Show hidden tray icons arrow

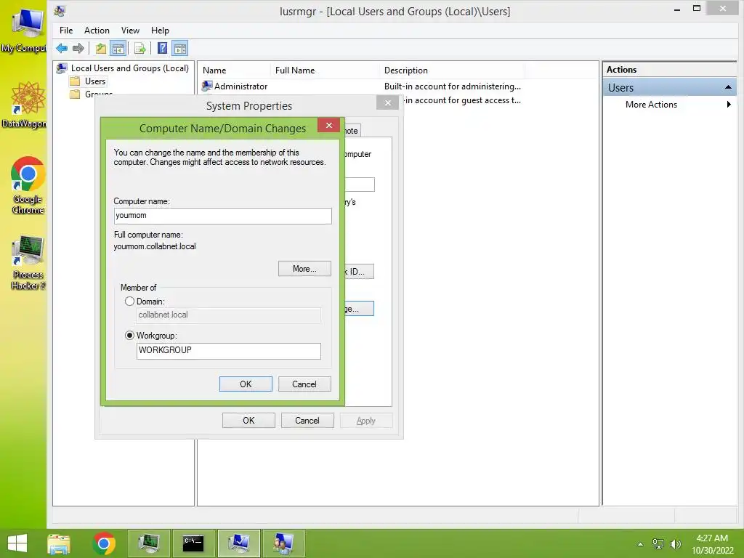(640, 544)
